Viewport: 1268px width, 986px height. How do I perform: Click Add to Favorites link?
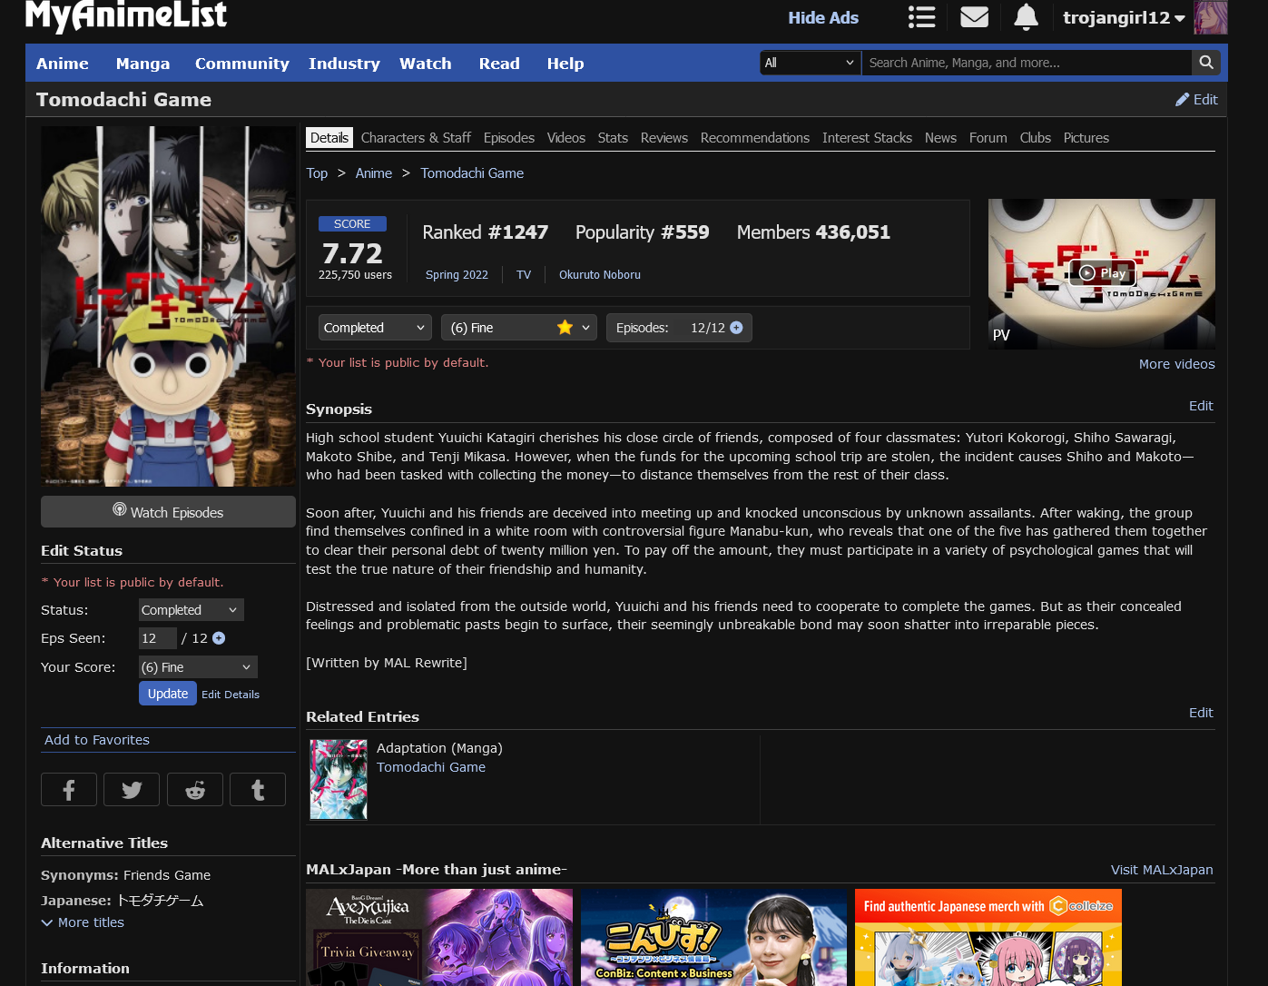click(97, 740)
